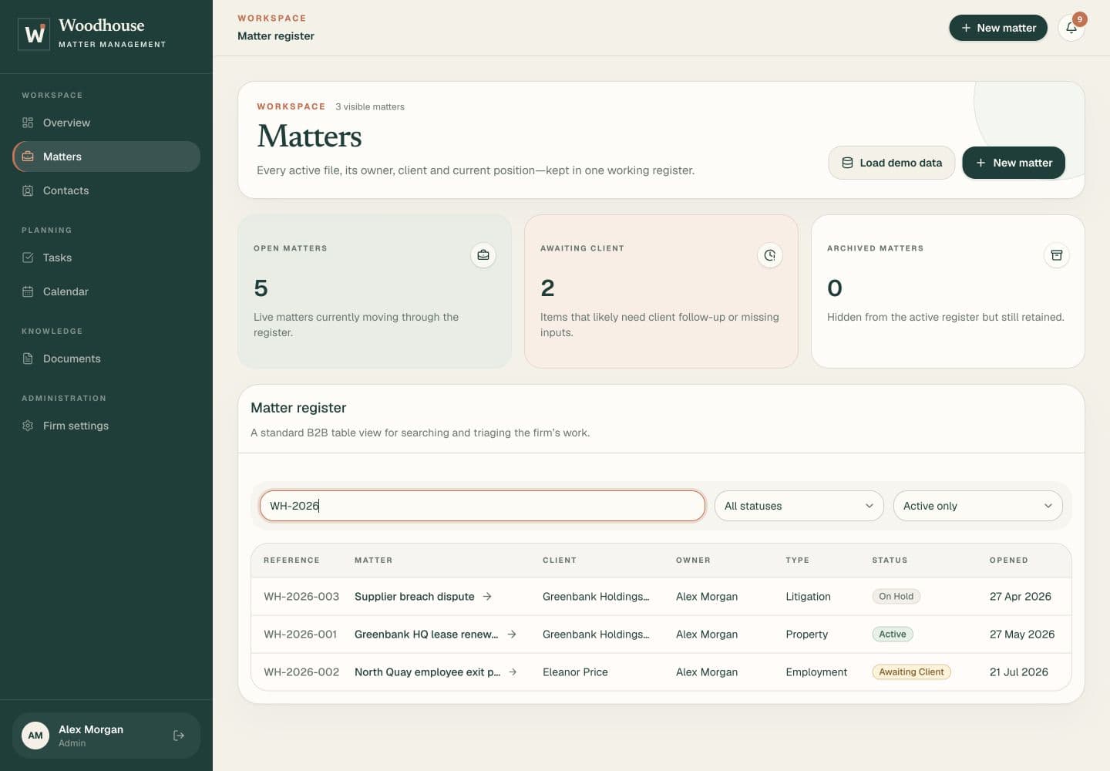Image resolution: width=1110 pixels, height=771 pixels.
Task: Open Documents in the sidebar
Action: 106,359
